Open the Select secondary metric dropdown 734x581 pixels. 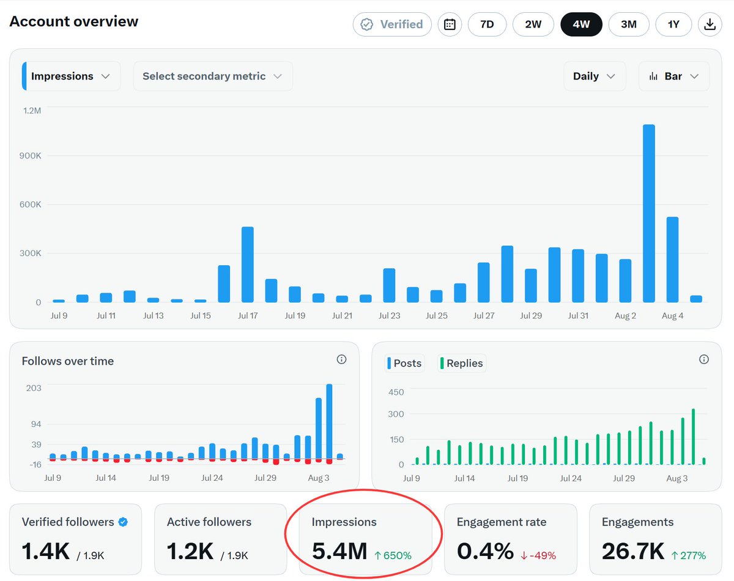click(x=213, y=76)
